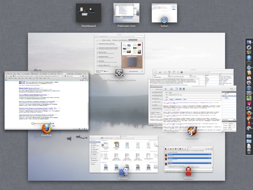Click the Firefox badge on its window
The height and width of the screenshot is (190, 253).
click(46, 128)
